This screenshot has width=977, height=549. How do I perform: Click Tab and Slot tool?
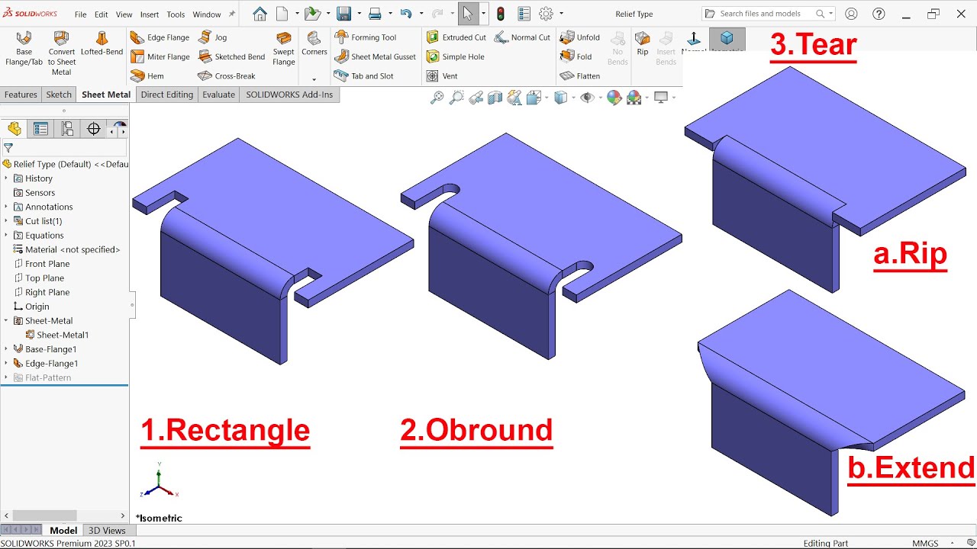(x=363, y=76)
